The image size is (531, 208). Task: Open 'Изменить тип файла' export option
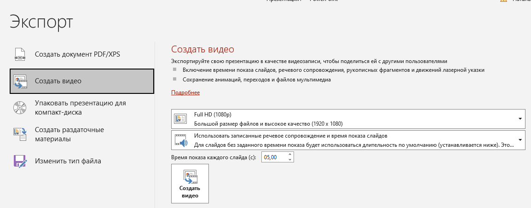coord(68,161)
